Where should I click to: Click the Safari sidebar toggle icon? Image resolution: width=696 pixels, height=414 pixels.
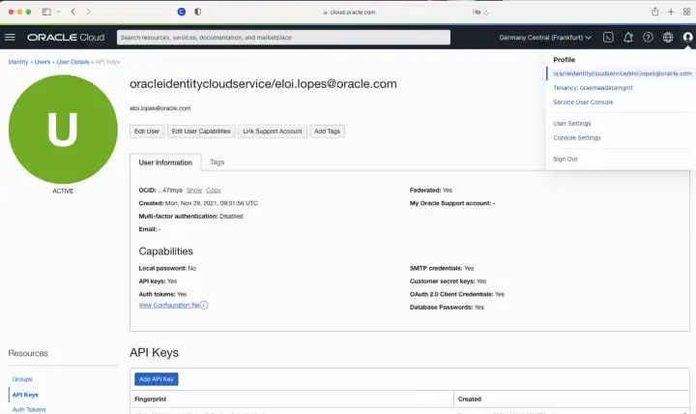46,12
